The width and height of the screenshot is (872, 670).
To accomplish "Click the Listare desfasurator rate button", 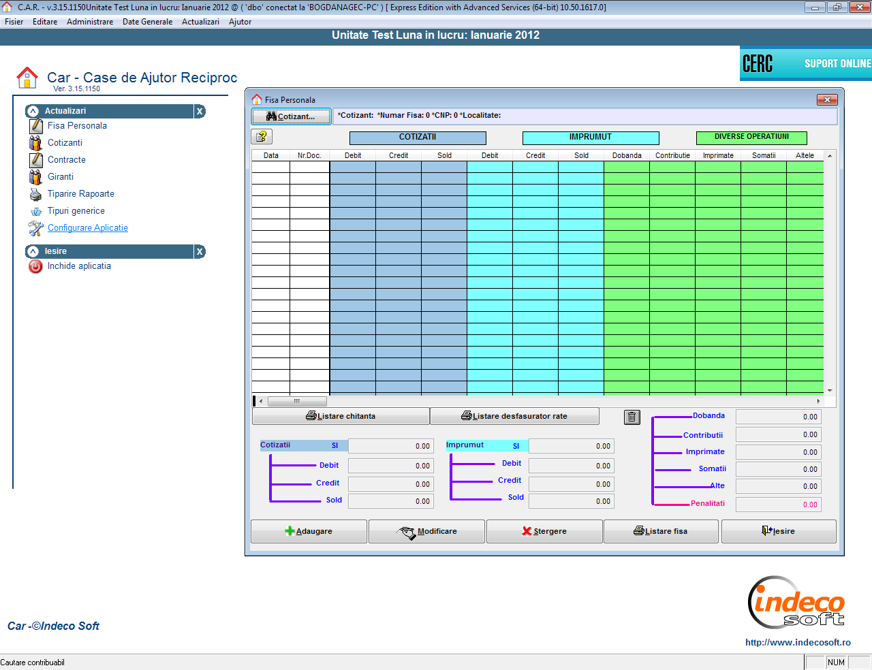I will click(514, 416).
